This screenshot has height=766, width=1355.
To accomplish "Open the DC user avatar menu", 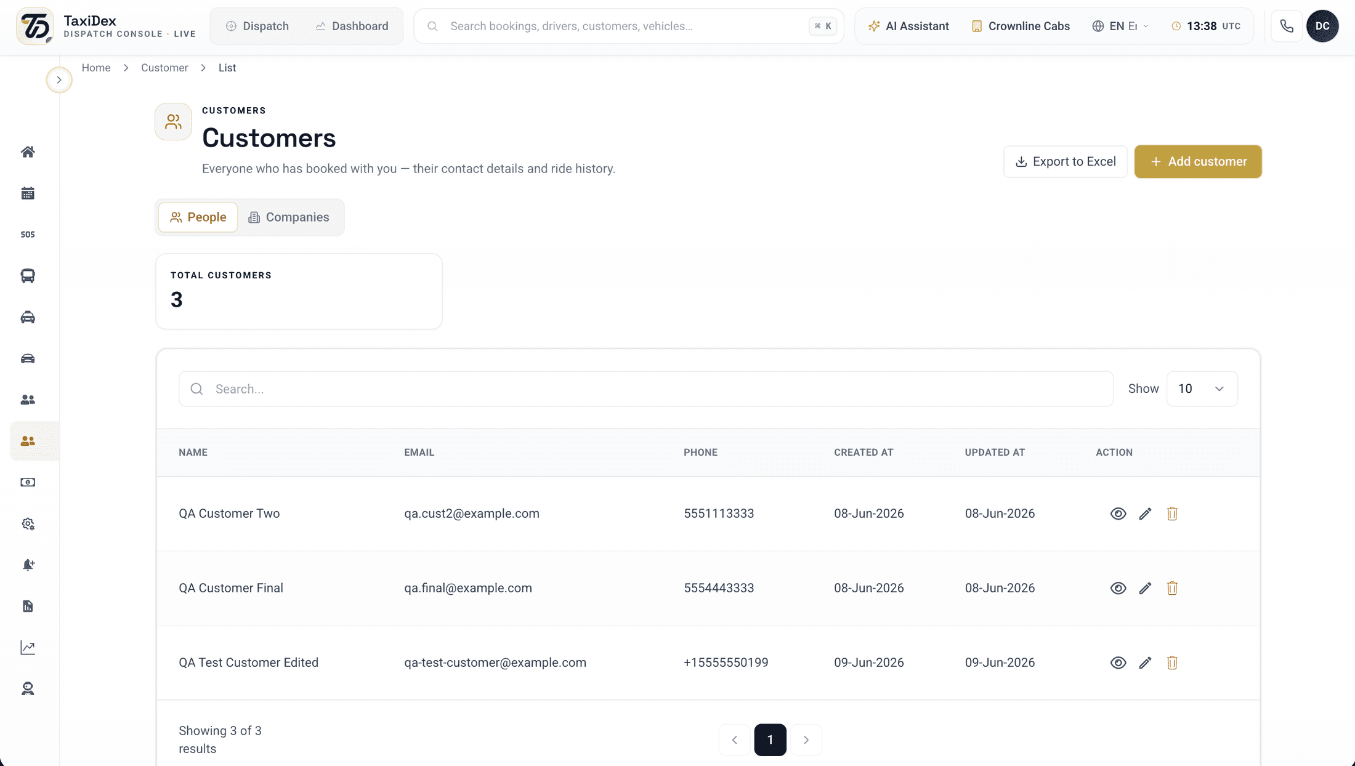I will (1322, 26).
